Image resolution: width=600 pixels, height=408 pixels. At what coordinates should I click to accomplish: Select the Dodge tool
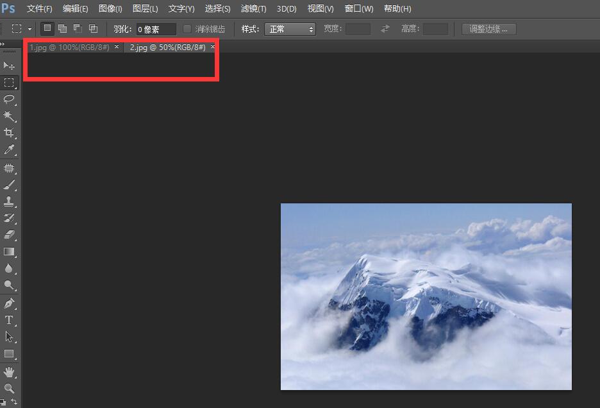(x=9, y=285)
